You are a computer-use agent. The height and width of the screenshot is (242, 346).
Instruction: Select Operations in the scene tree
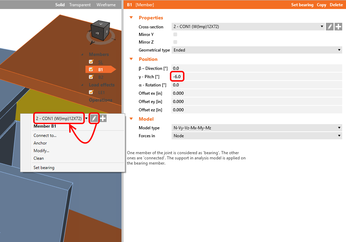tap(101, 100)
